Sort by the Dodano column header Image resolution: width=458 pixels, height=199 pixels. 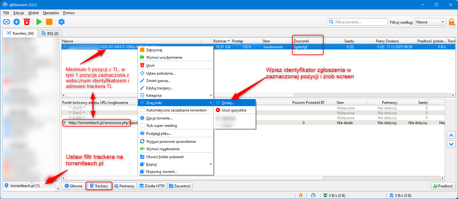pos(400,41)
